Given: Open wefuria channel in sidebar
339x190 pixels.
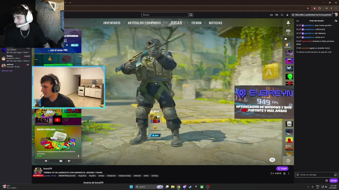Looking at the screenshot, I should pos(16,65).
